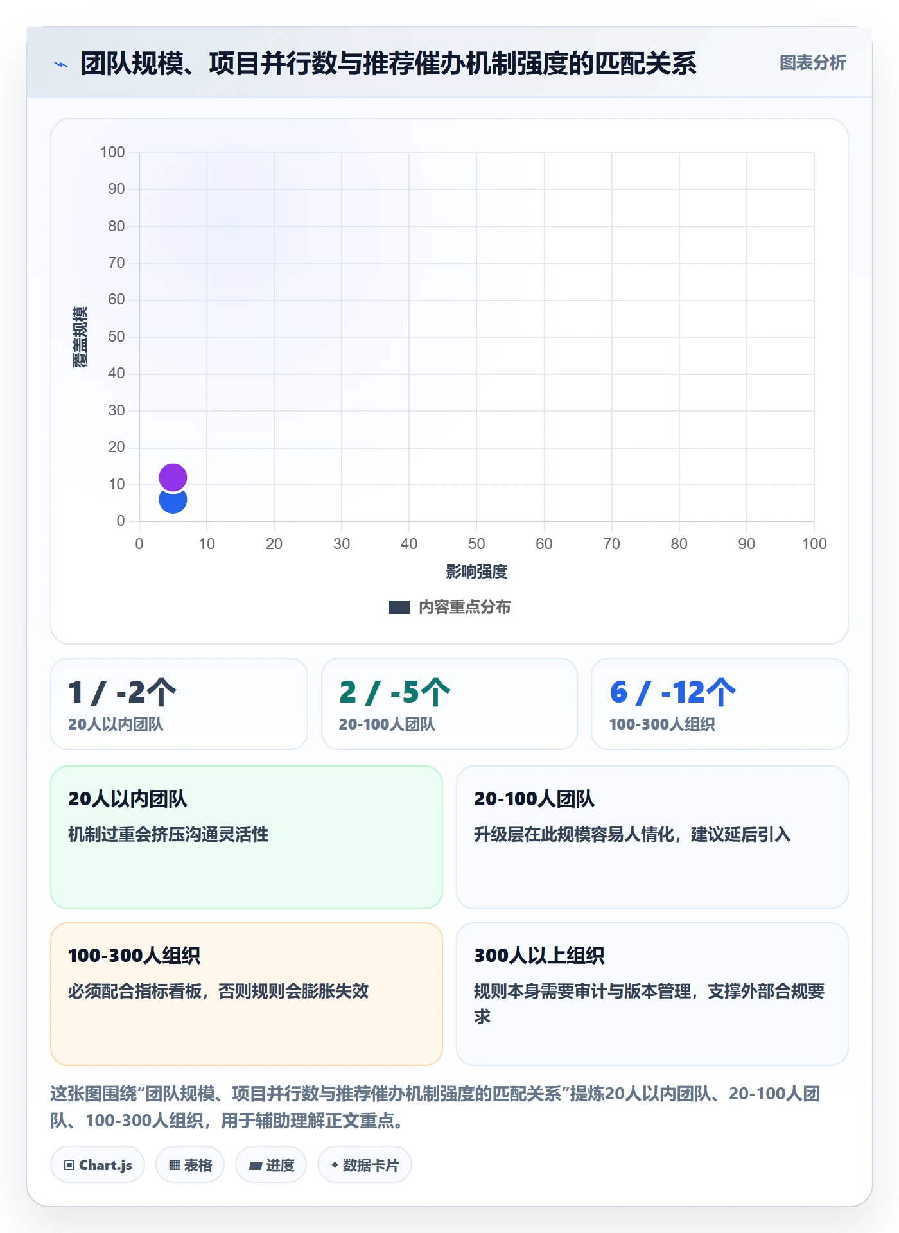Click the 进度 tag chip
Screen dimensions: 899x1233
(x=271, y=1165)
